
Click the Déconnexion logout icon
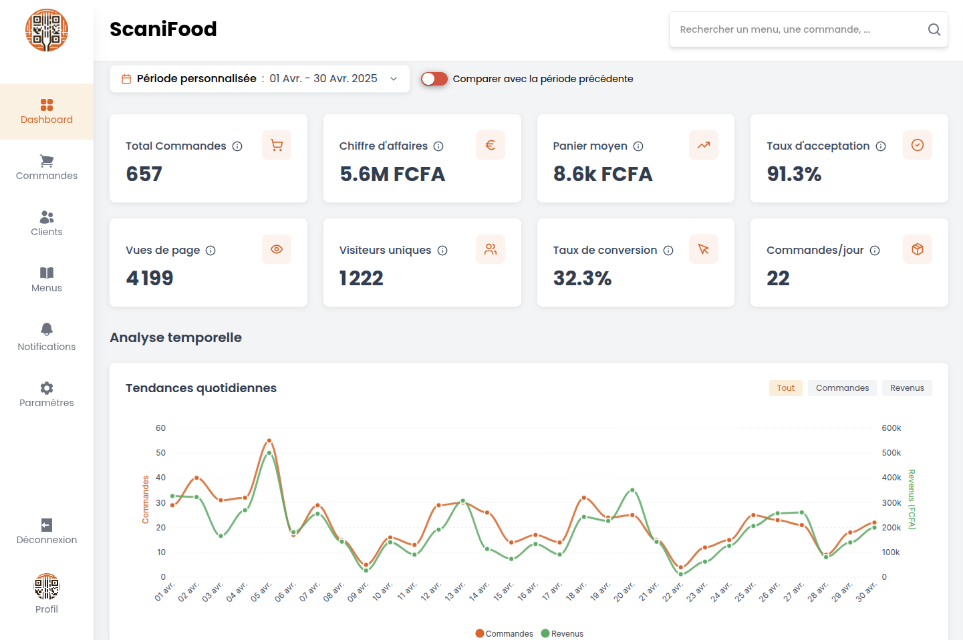click(x=46, y=524)
